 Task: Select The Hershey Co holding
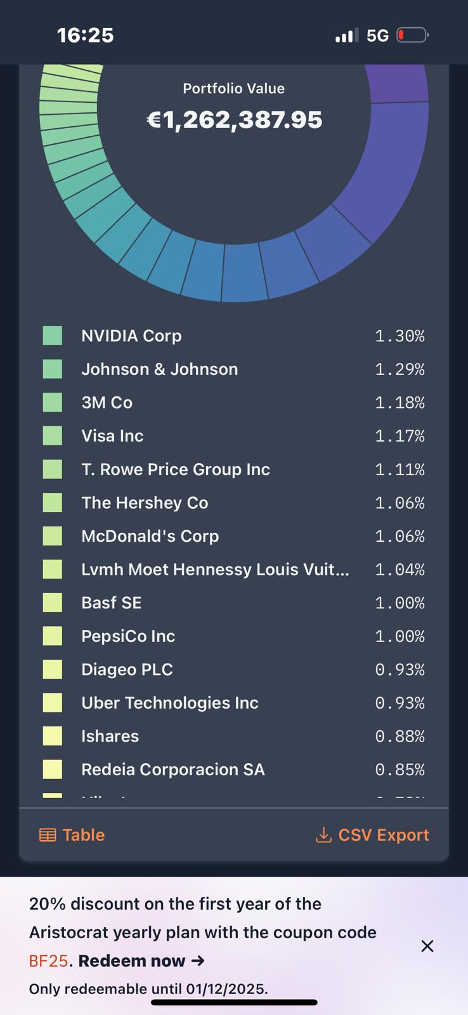click(x=145, y=503)
